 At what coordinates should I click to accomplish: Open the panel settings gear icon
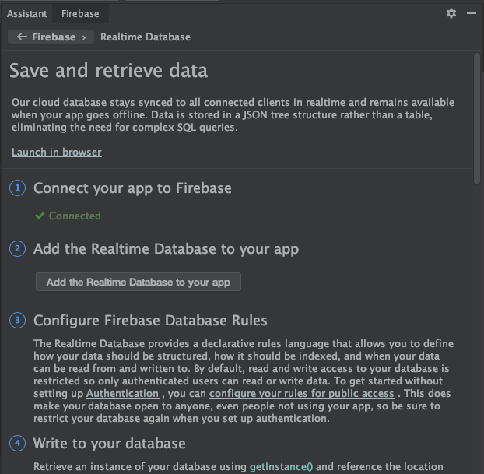tap(451, 13)
